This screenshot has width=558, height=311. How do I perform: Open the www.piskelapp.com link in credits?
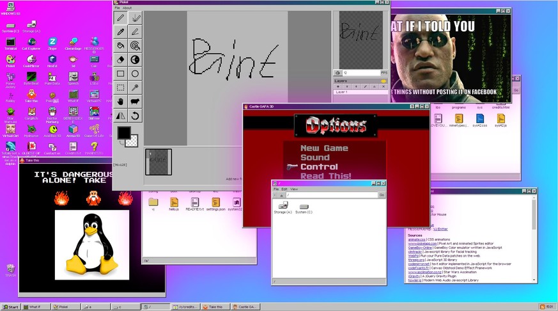point(422,244)
